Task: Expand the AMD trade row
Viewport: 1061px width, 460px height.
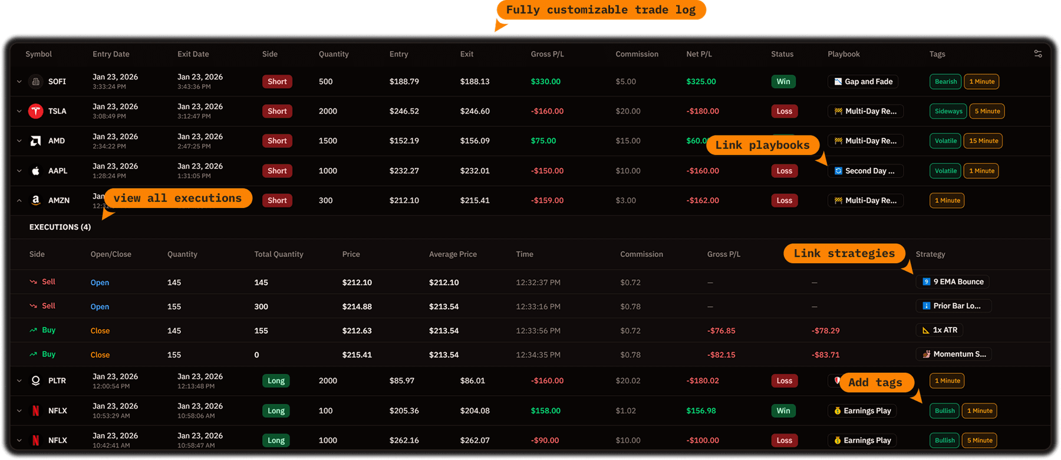Action: [x=19, y=141]
